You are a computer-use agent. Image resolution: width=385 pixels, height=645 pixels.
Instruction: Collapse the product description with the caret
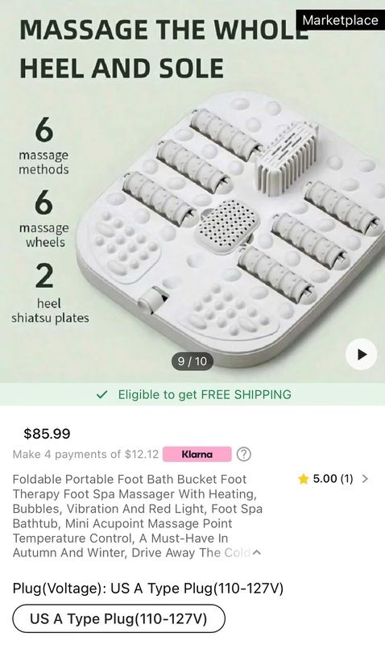click(x=257, y=552)
